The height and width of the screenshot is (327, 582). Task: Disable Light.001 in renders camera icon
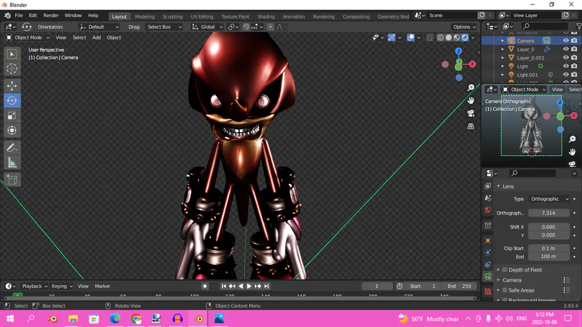click(574, 74)
